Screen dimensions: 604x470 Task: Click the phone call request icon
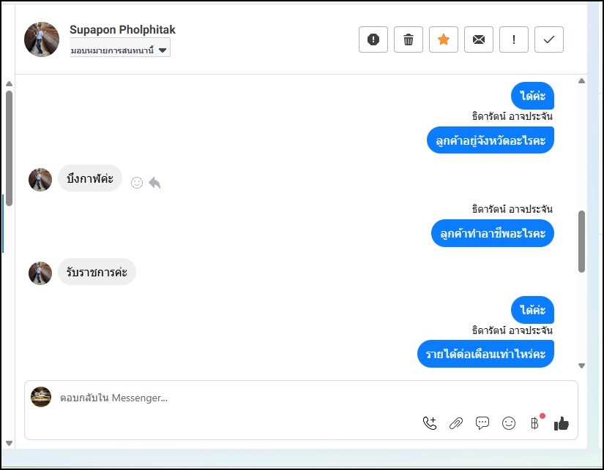[430, 423]
